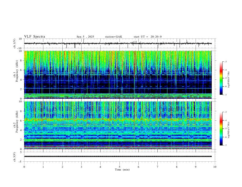Click the time axis tick label "7"
The height and width of the screenshot is (187, 242).
click(158, 167)
